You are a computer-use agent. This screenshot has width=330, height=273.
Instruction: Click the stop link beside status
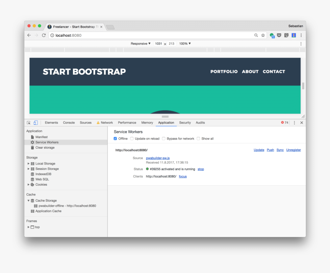click(x=201, y=169)
